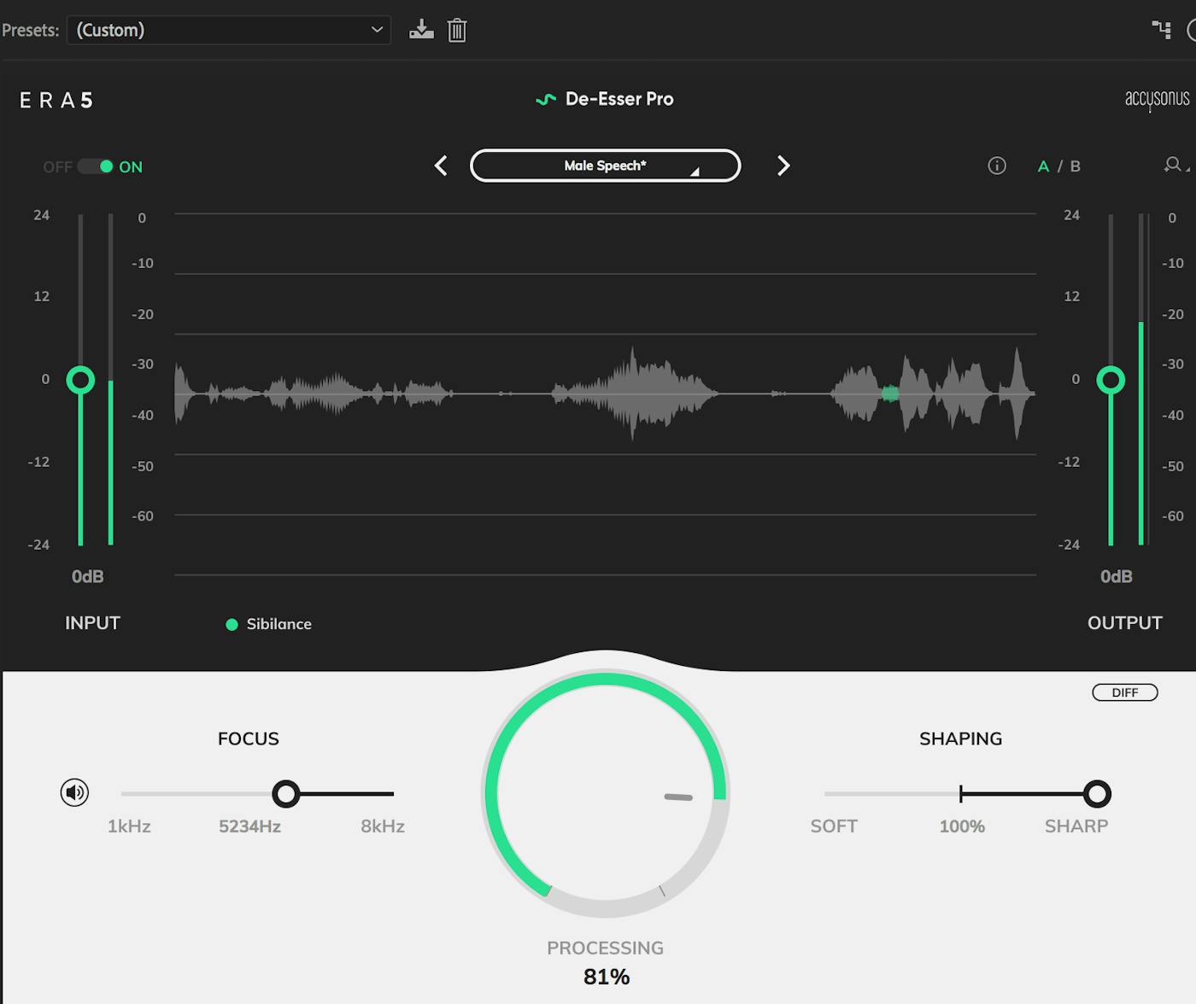Click the PROCESSING knob indicator
1196x1004 pixels.
678,797
